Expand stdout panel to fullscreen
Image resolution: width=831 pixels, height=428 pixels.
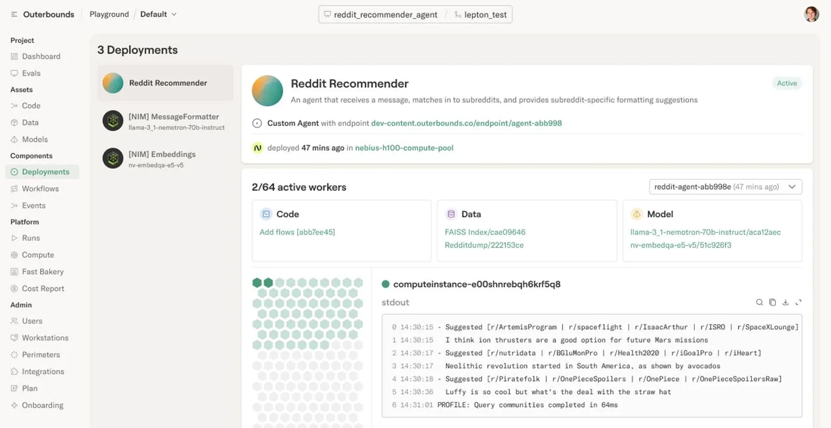point(799,302)
